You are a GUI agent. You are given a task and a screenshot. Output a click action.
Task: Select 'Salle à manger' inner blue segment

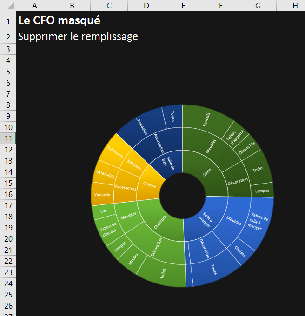206,219
